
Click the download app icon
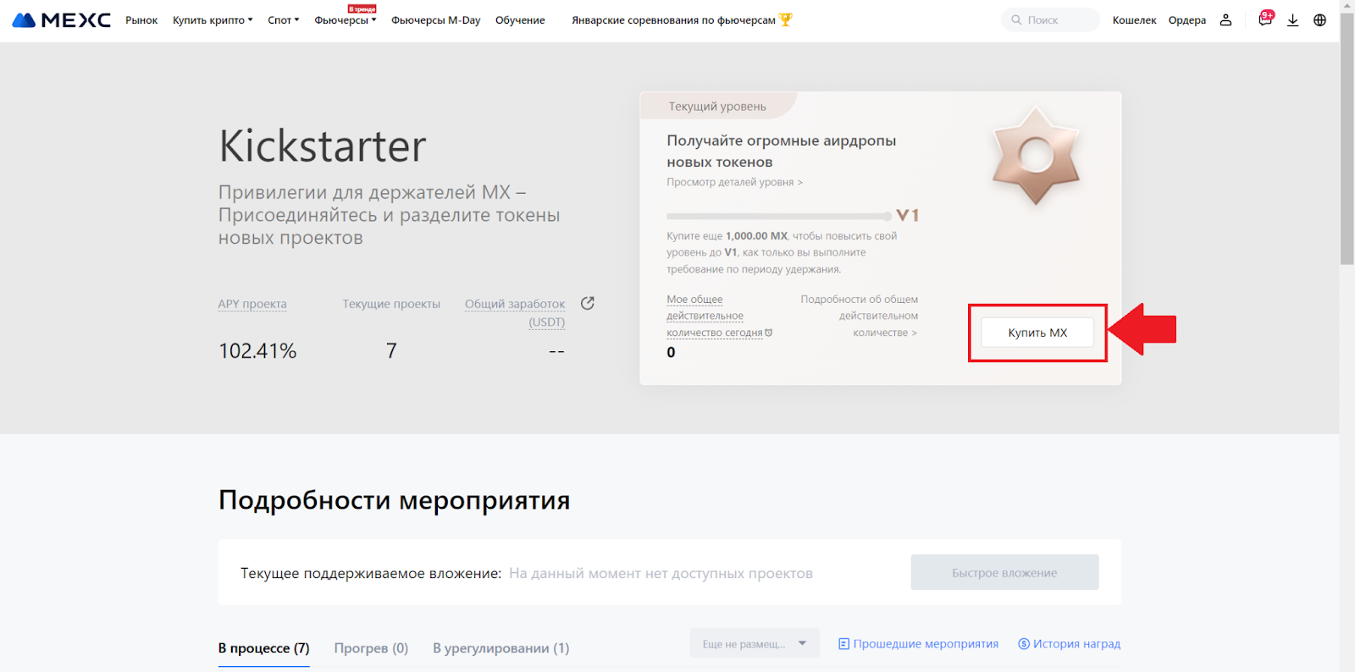[1292, 20]
